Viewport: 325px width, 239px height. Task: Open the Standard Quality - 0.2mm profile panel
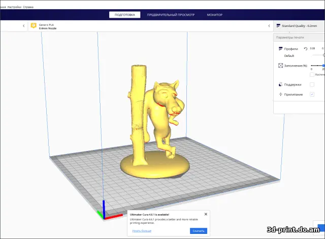[x=299, y=26]
